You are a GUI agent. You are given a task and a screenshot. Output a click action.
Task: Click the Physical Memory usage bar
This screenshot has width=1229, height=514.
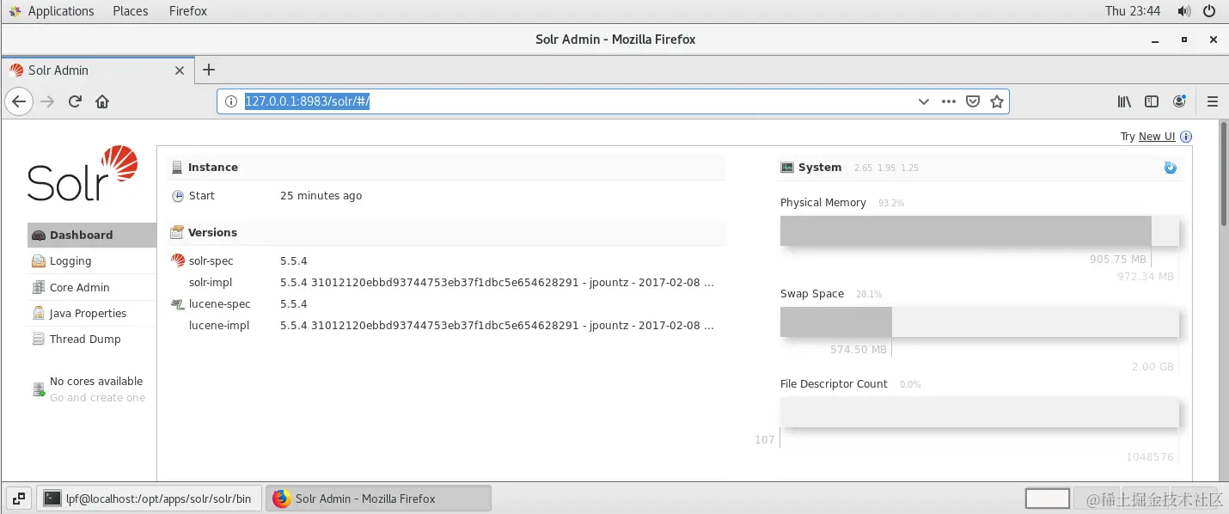pos(980,230)
